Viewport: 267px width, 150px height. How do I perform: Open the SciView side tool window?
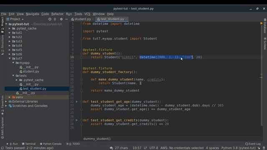(x=265, y=43)
